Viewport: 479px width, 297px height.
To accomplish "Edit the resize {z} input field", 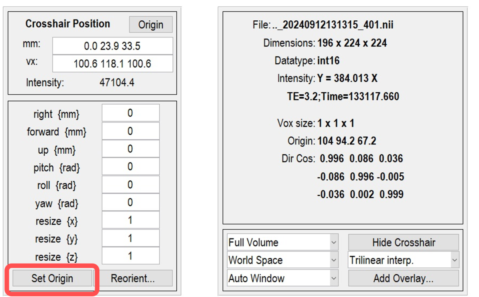I will pyautogui.click(x=131, y=256).
